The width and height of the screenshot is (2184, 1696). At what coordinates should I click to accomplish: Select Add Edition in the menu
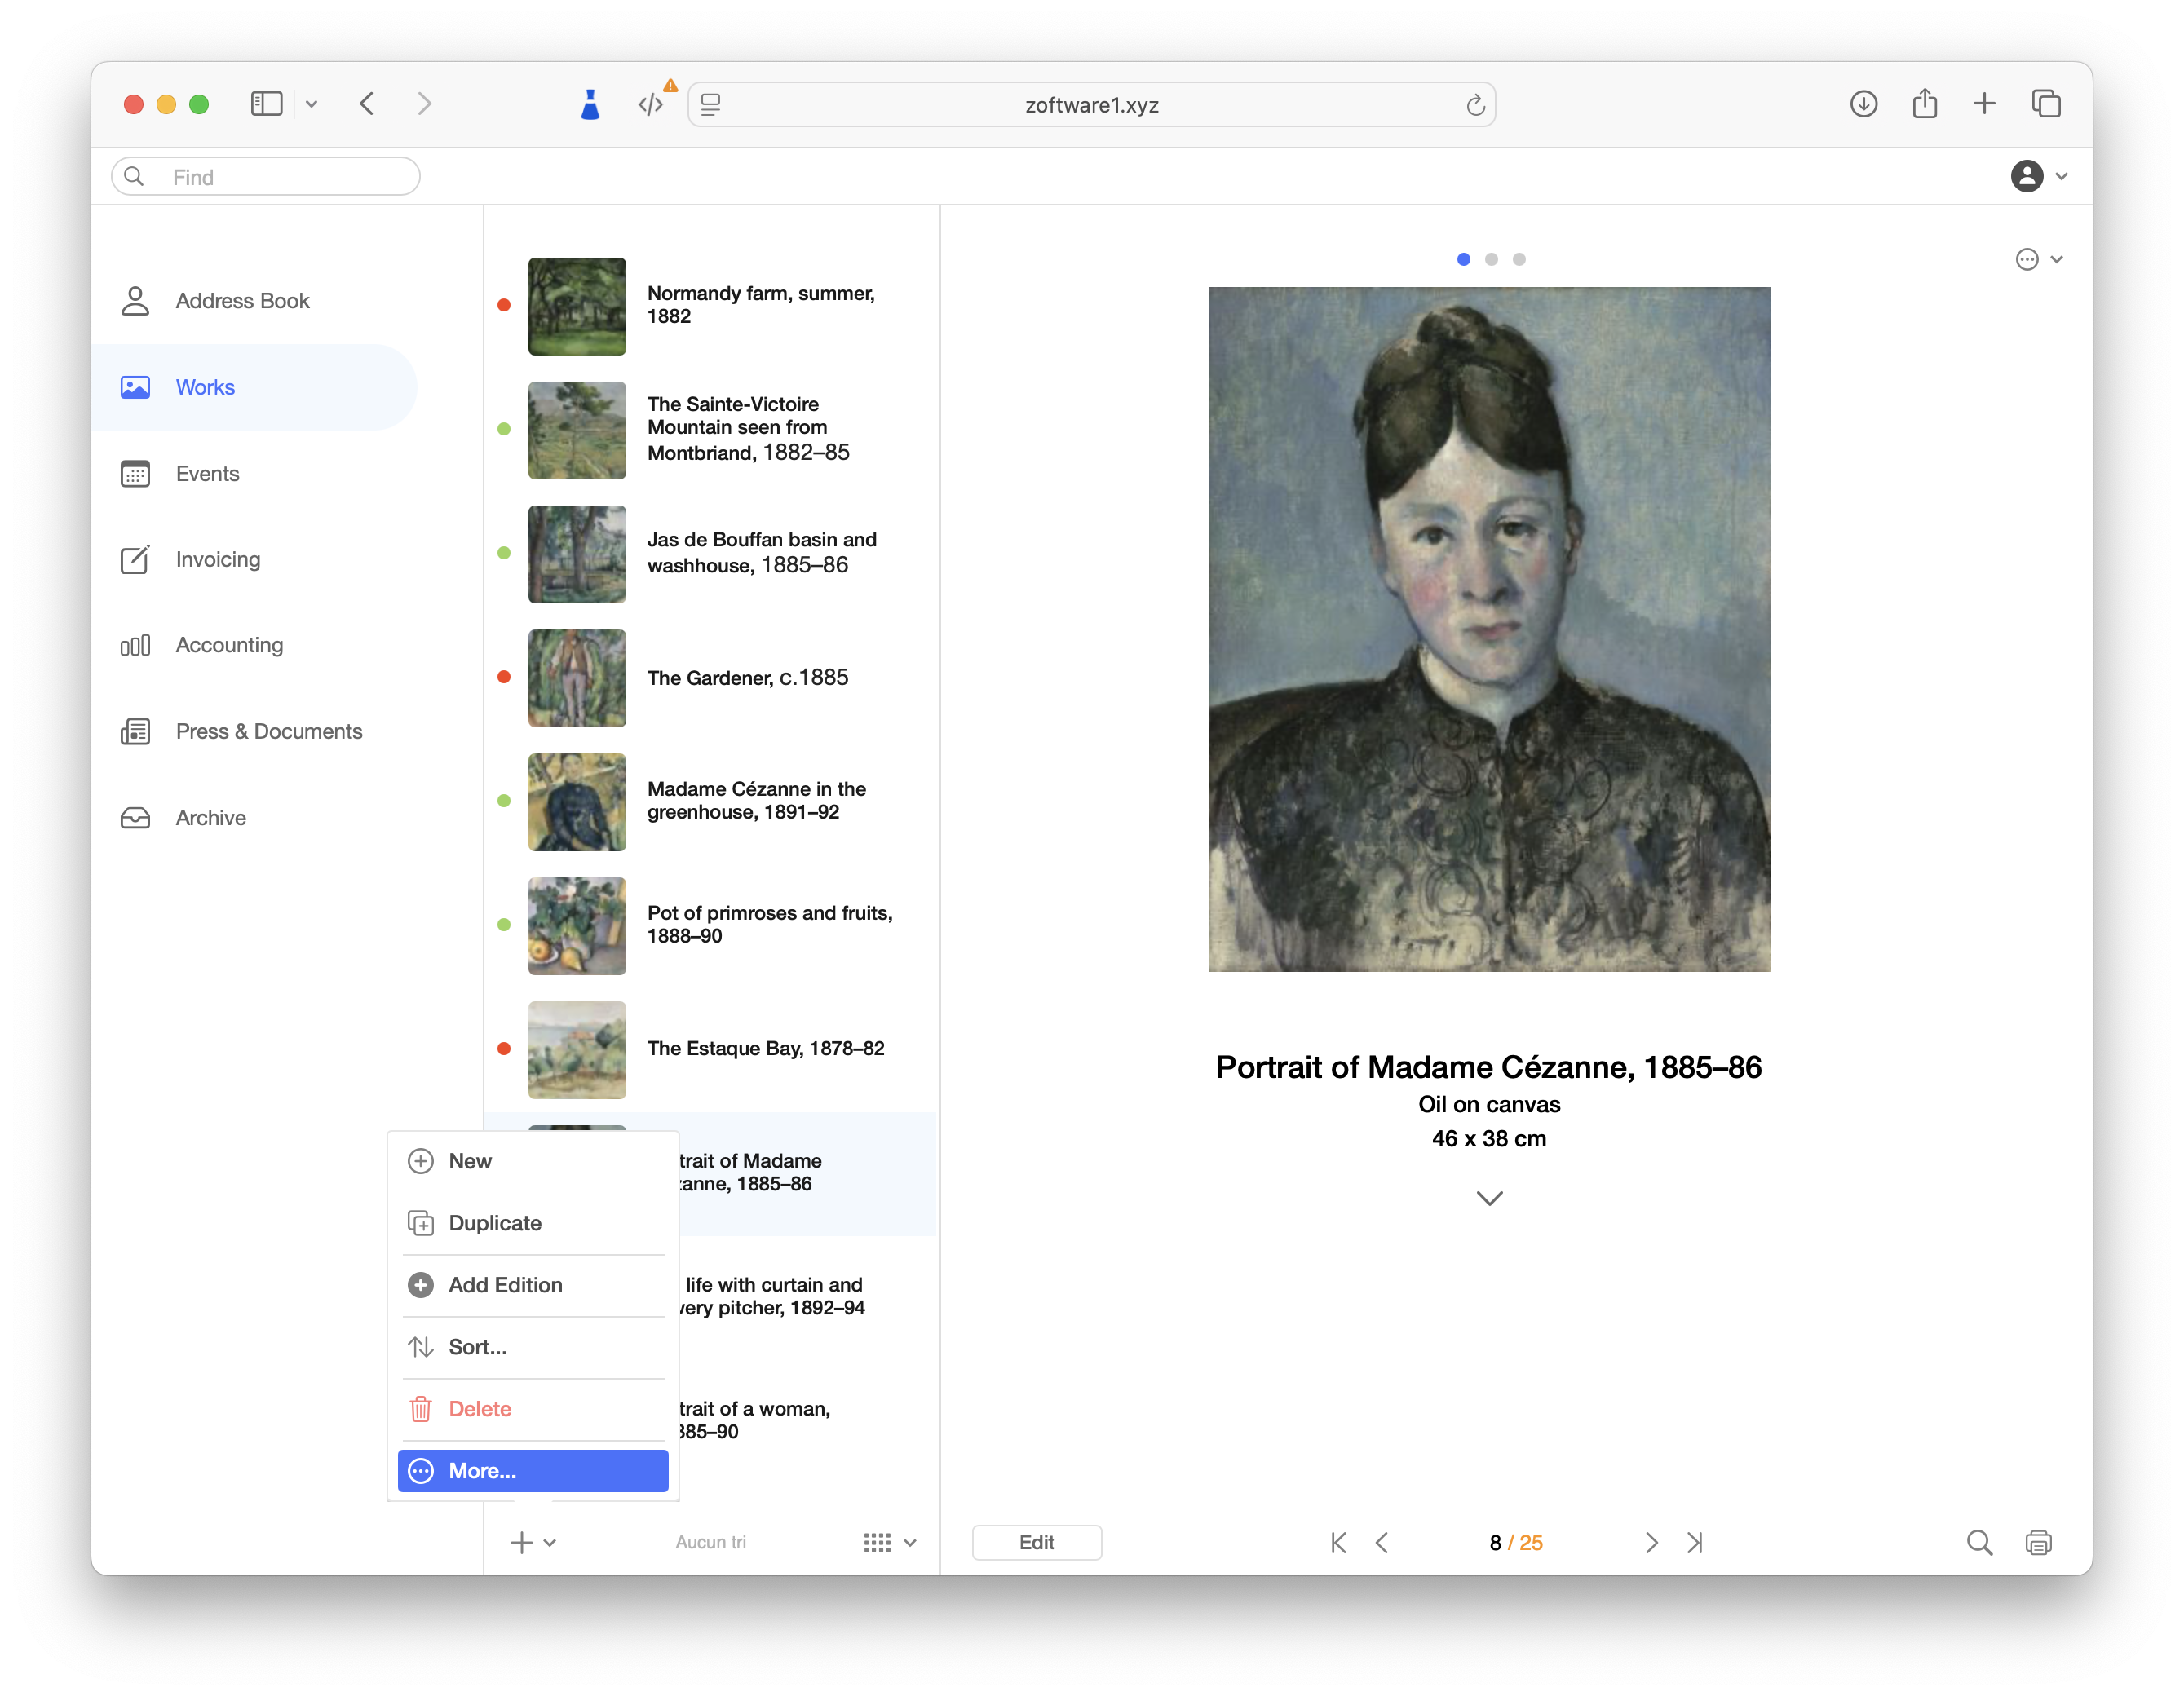coord(505,1285)
